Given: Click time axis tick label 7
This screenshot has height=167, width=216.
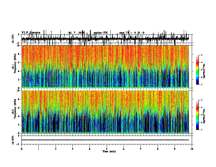Looking at the screenshot, I should tap(141, 149).
